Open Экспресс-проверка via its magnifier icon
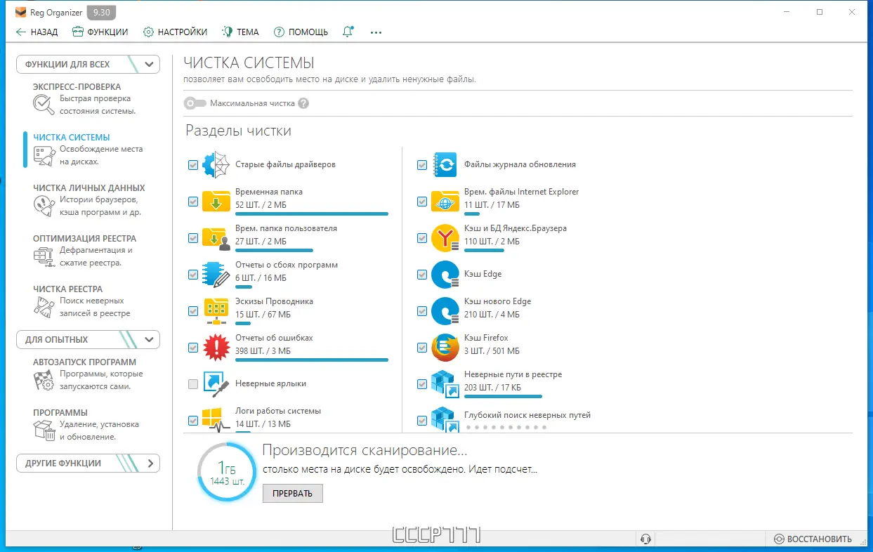 [x=44, y=105]
